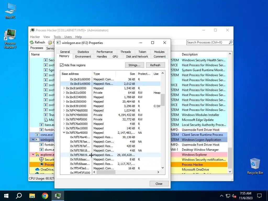This screenshot has width=268, height=201.
Task: Switch to the Modules tab
Action: pyautogui.click(x=159, y=52)
